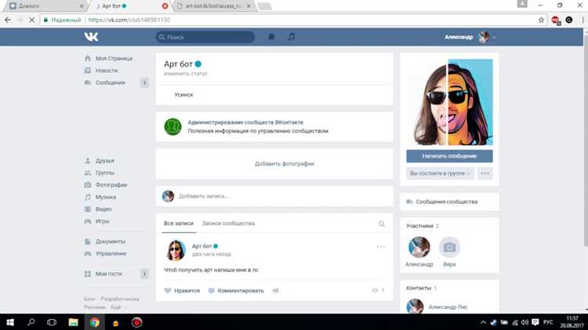Stop page loading with the X button
588x330 pixels.
pyautogui.click(x=32, y=20)
